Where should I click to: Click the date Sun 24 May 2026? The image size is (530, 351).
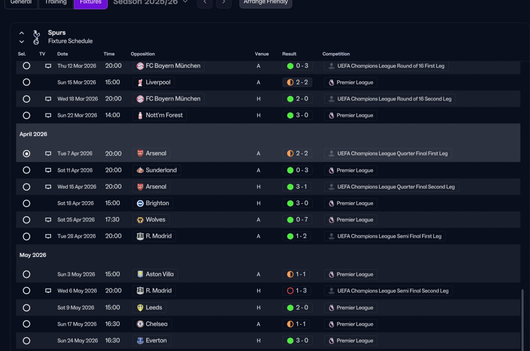pos(78,341)
